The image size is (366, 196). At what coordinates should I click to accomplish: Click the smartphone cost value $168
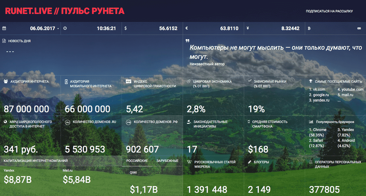click(258, 149)
